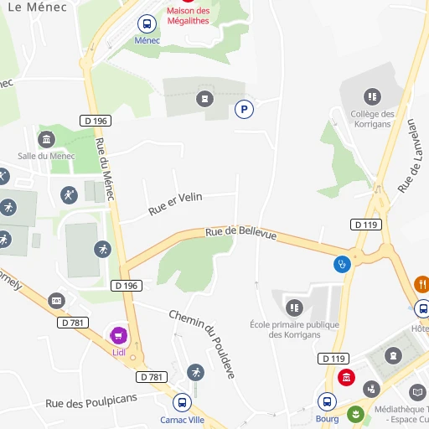The width and height of the screenshot is (429, 429).
Task: Open the Carnac Ville bus stop icon
Action: 182,402
